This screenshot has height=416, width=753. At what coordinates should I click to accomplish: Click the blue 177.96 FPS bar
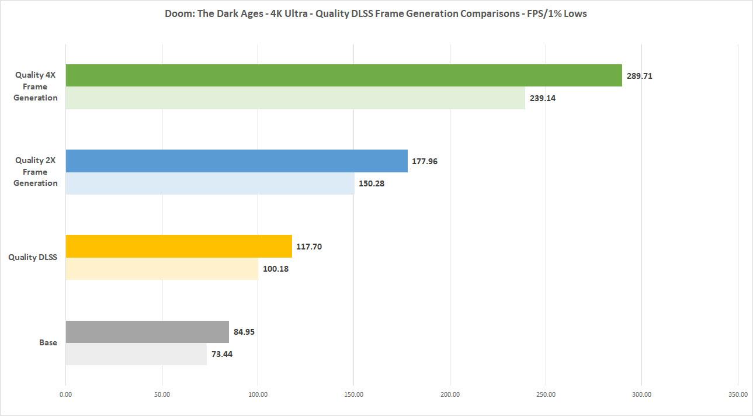click(237, 161)
